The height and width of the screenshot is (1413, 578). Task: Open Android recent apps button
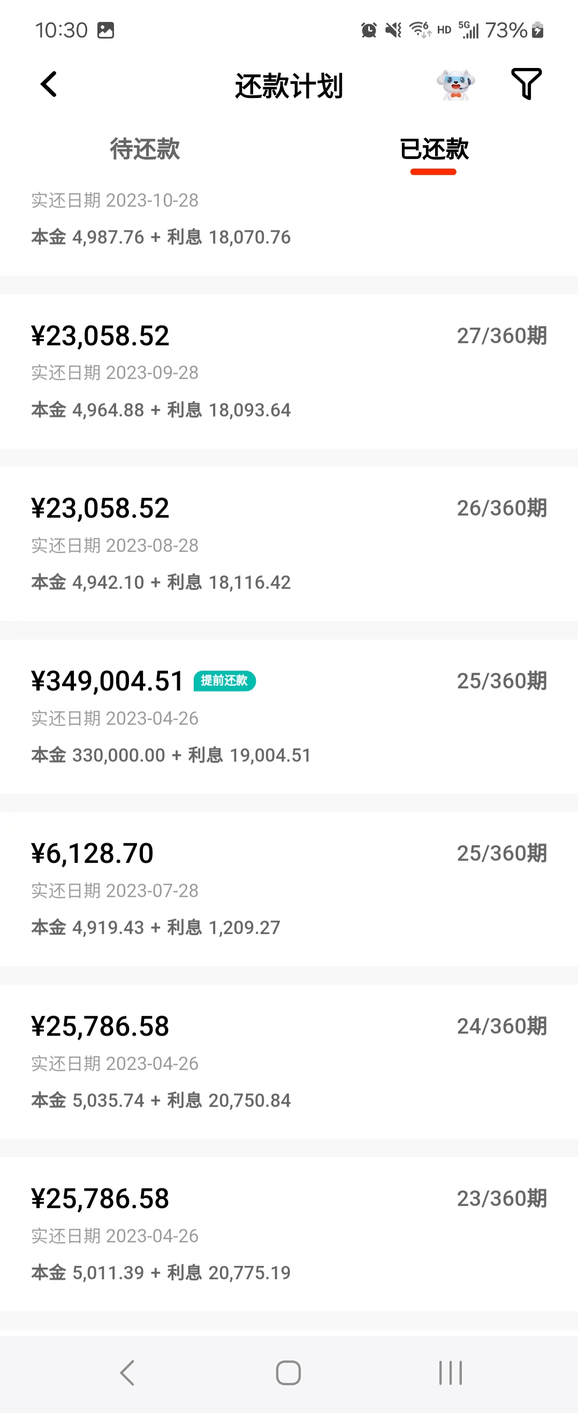pyautogui.click(x=450, y=1372)
